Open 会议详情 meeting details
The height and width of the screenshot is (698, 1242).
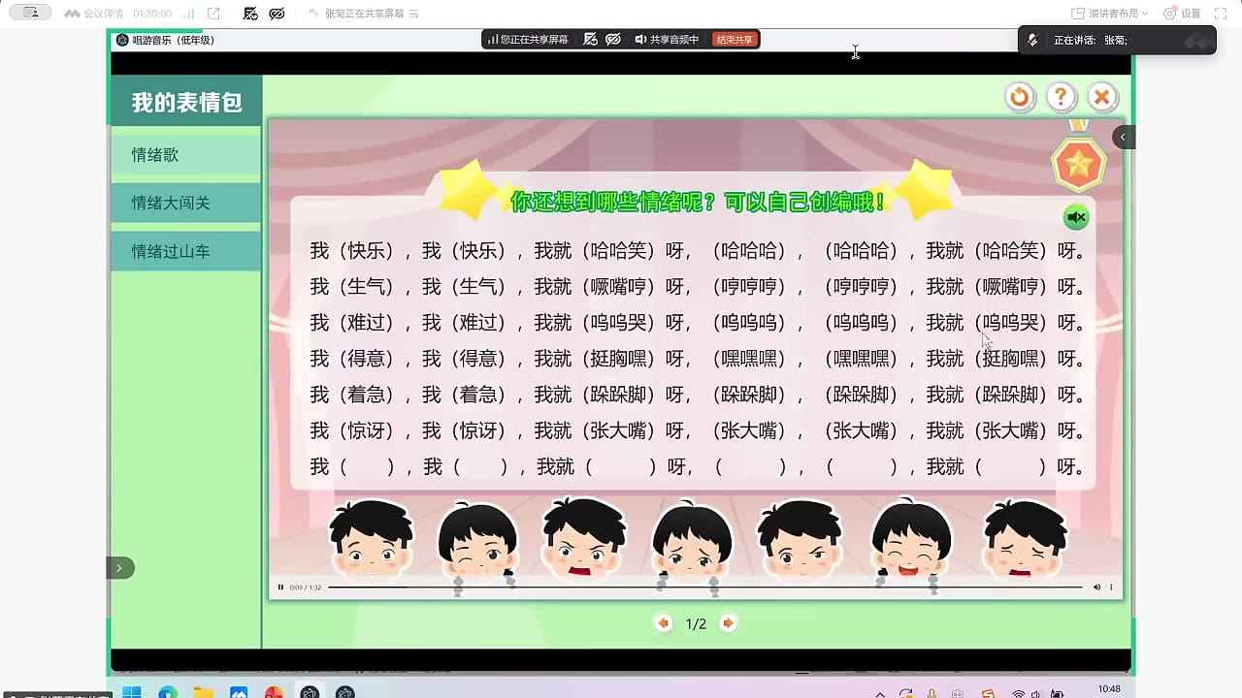tap(93, 14)
